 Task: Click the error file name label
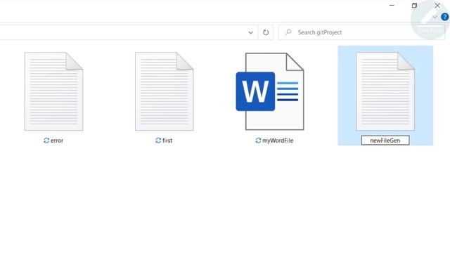(57, 141)
